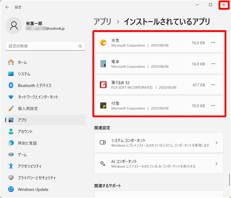The image size is (231, 198).
Task: Open システム settings page
Action: 45,74
